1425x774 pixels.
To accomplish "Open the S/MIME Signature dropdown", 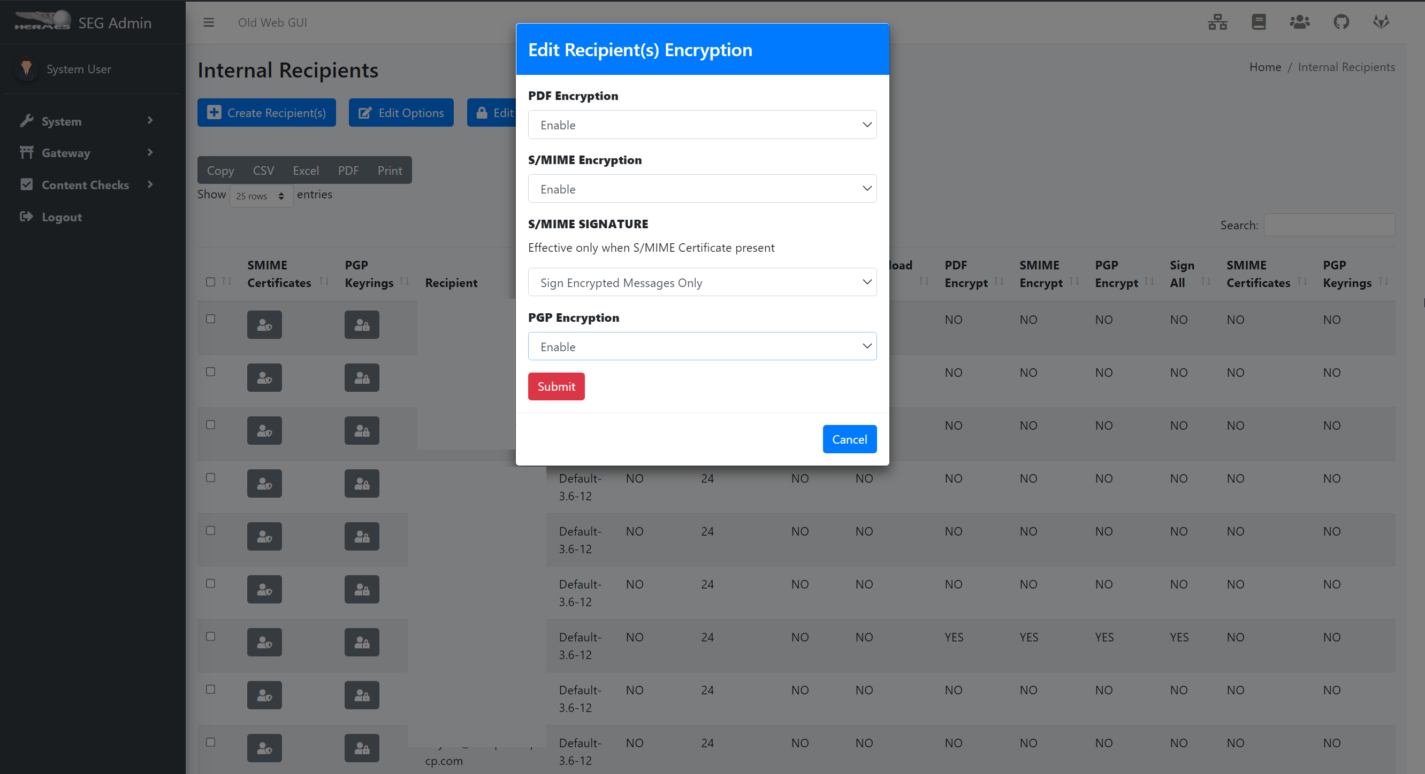I will [702, 282].
